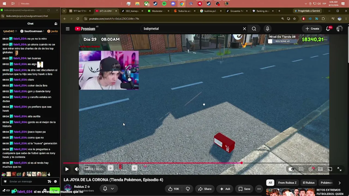The width and height of the screenshot is (349, 196).
Task: Open the Rubius Z channel link
Action: click(x=80, y=187)
